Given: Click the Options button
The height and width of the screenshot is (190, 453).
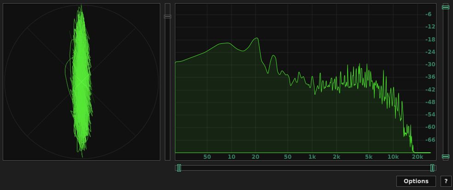Looking at the screenshot, I should (416, 181).
